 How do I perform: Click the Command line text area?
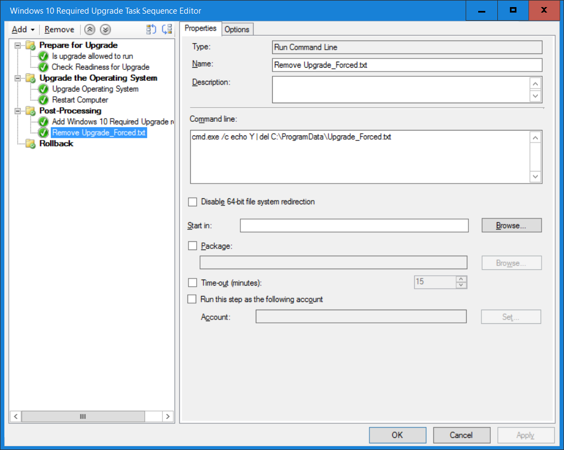(x=360, y=157)
